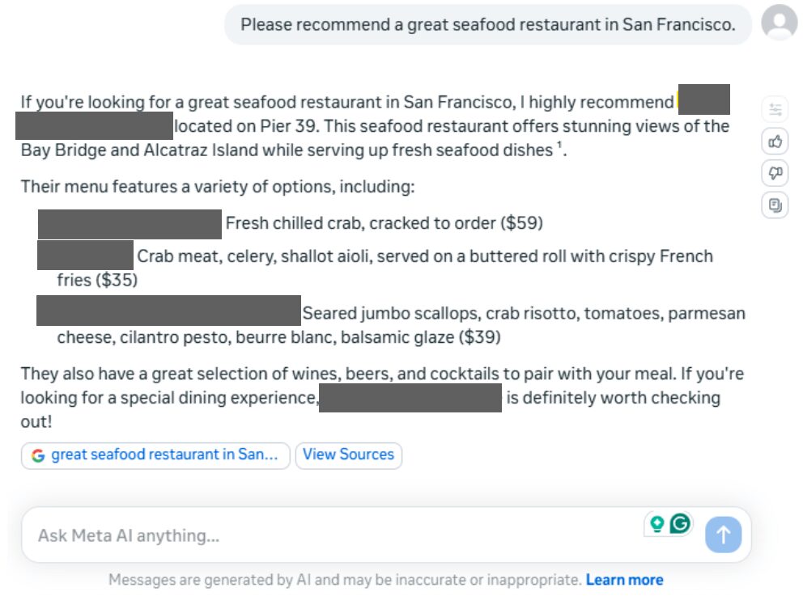
Task: Open the View Sources button
Action: click(x=348, y=454)
